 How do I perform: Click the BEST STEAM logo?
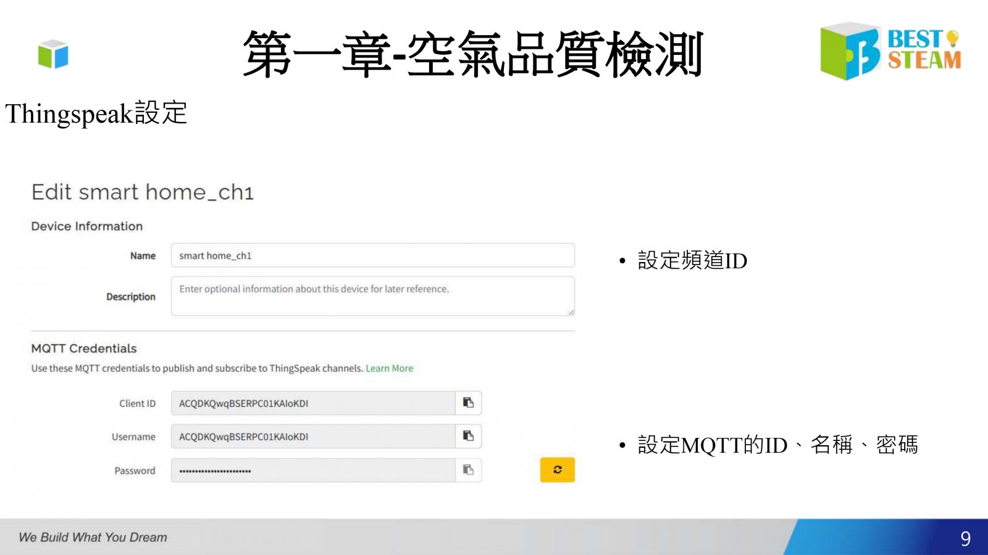click(890, 51)
